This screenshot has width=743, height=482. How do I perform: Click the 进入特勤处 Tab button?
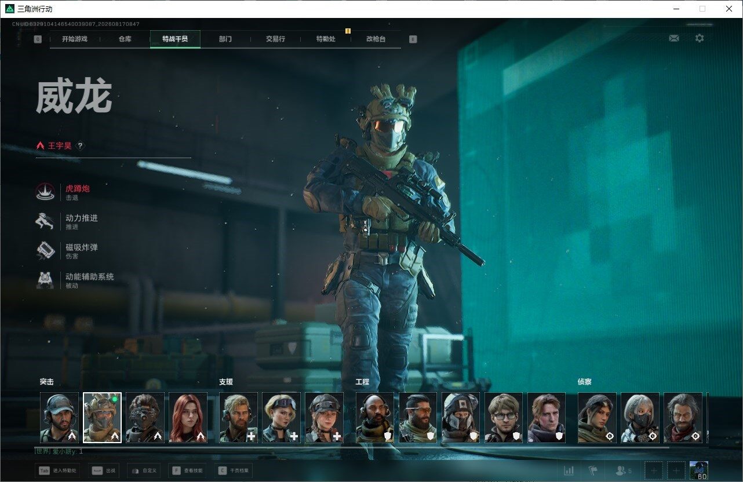57,470
